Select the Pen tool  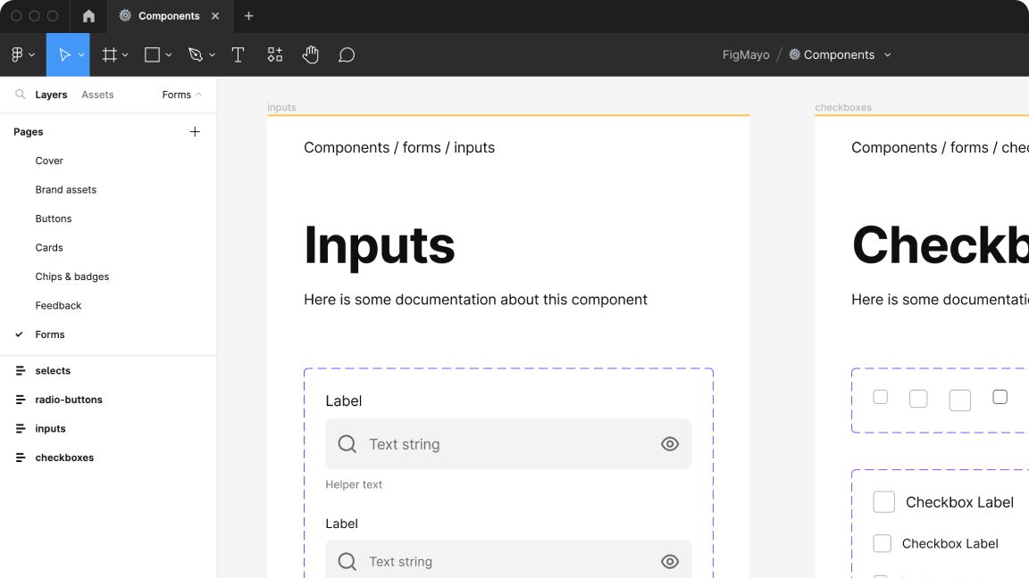click(197, 54)
